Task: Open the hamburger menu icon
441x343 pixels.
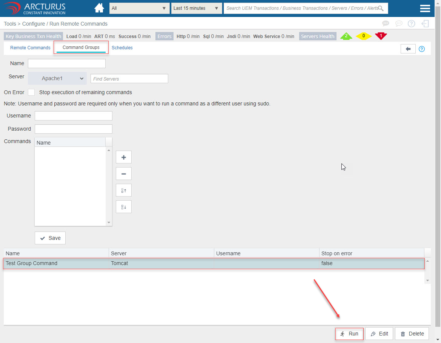Action: click(425, 8)
